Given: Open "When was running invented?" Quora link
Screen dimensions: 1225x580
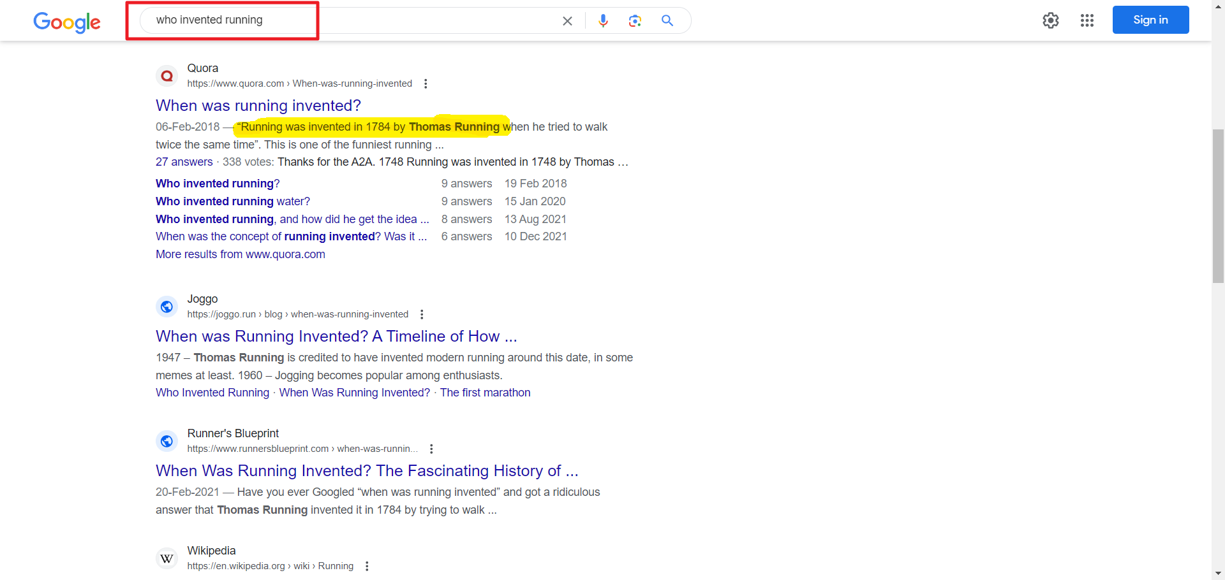Looking at the screenshot, I should pyautogui.click(x=258, y=105).
